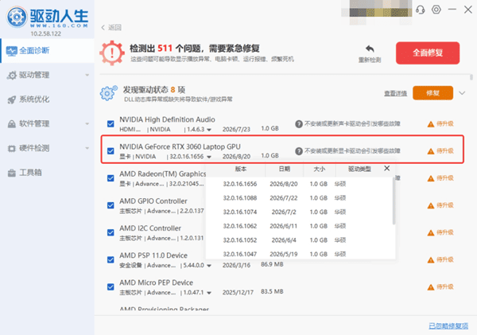Click the 日期 column header

pyautogui.click(x=285, y=169)
